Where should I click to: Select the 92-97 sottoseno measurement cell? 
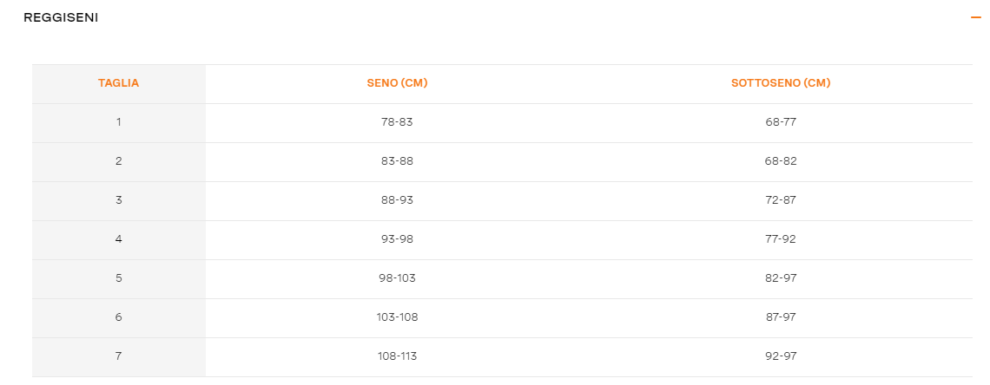coord(781,356)
